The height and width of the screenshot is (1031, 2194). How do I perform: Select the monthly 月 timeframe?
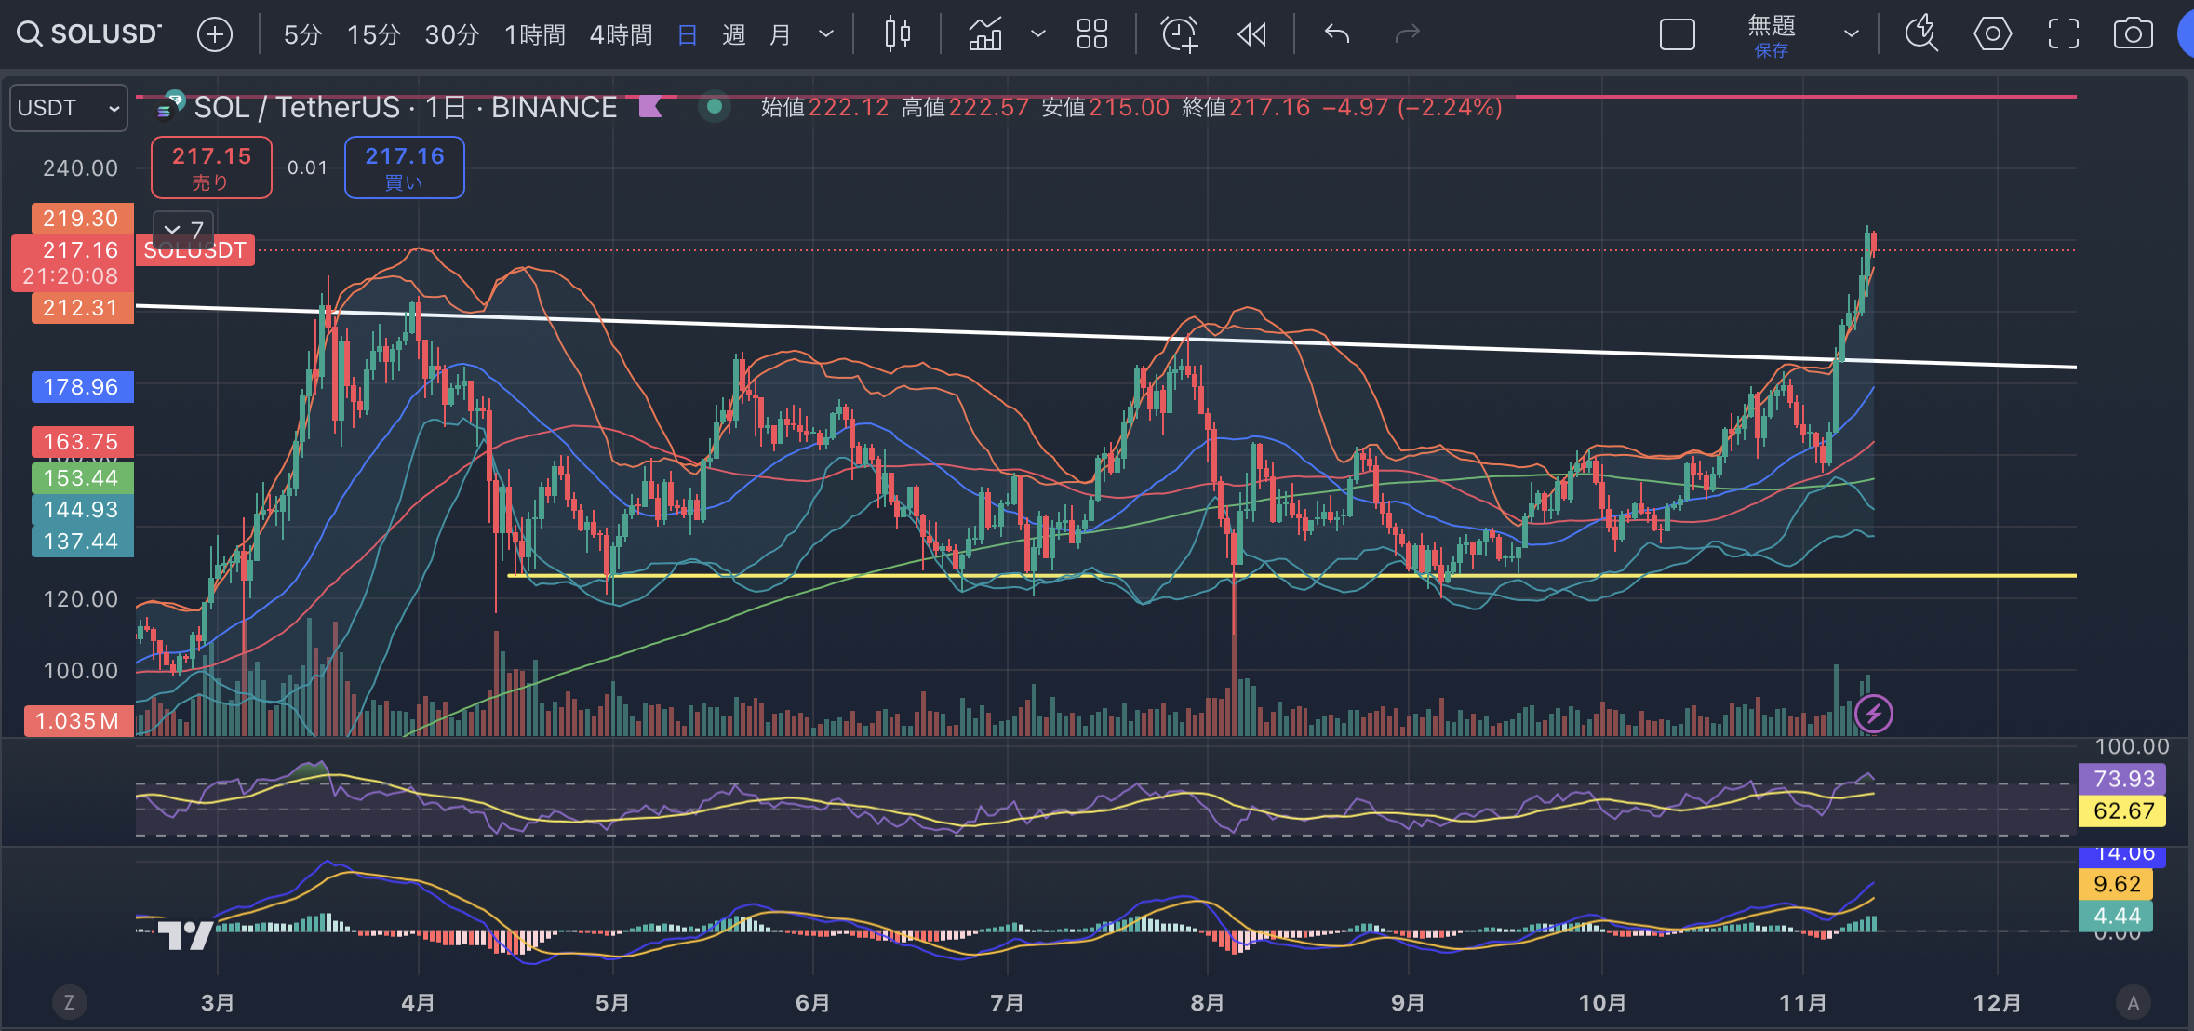coord(780,35)
